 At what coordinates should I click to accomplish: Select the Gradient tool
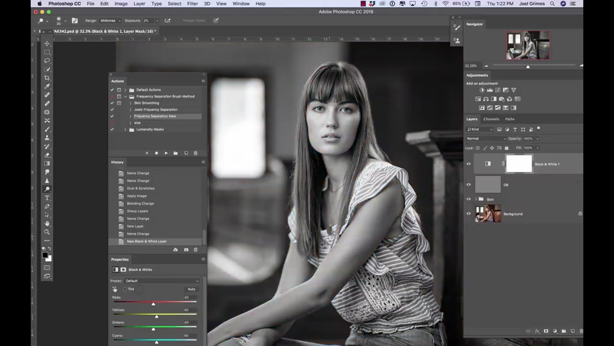[47, 164]
